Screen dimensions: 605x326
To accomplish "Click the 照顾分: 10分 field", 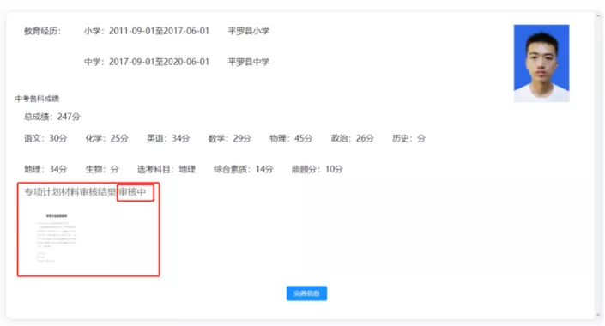I will tap(318, 169).
